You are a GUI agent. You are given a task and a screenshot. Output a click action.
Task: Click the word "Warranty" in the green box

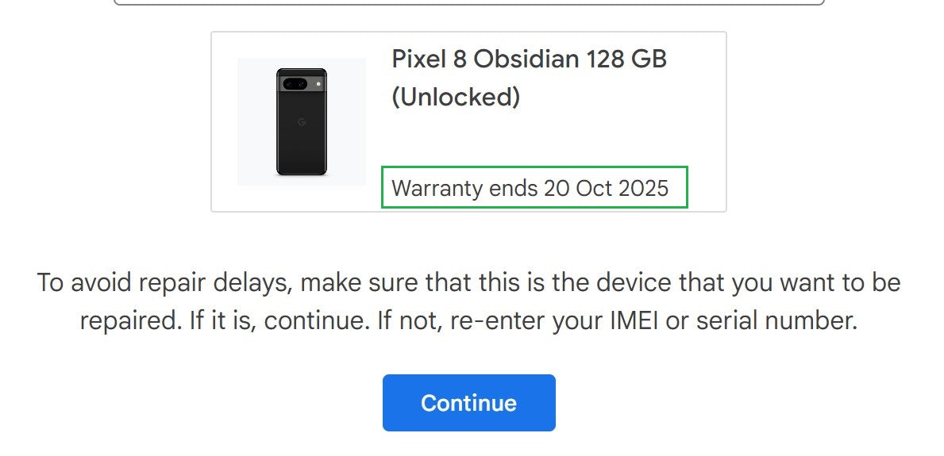[437, 188]
